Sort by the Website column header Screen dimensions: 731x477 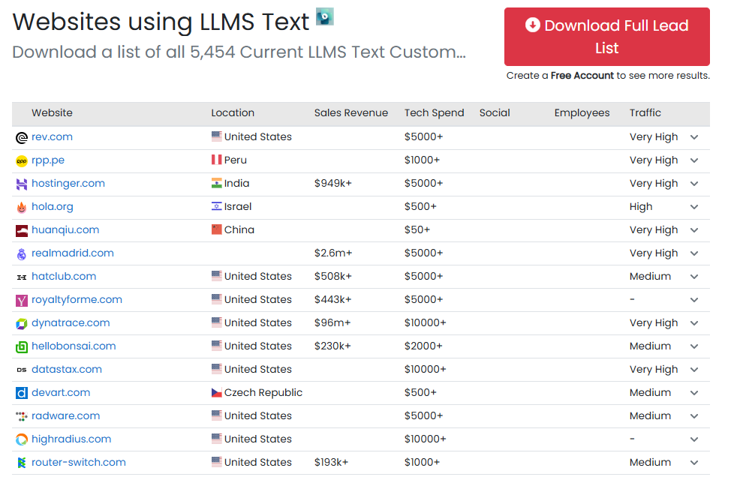click(x=53, y=113)
